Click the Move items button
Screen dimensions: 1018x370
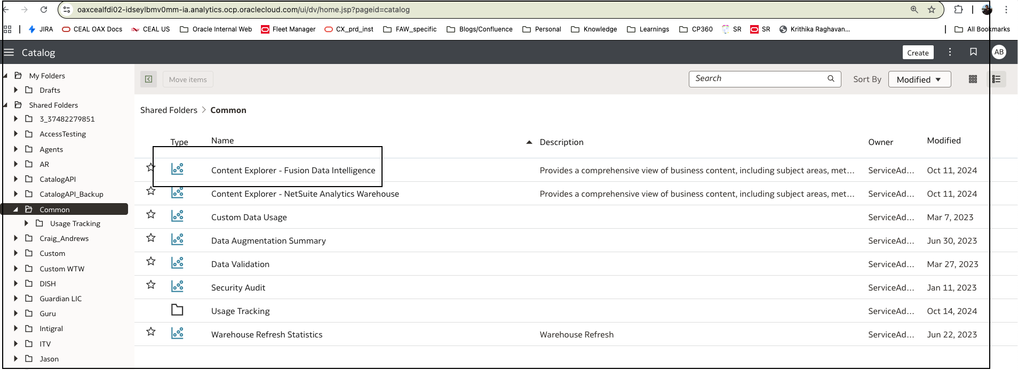188,79
